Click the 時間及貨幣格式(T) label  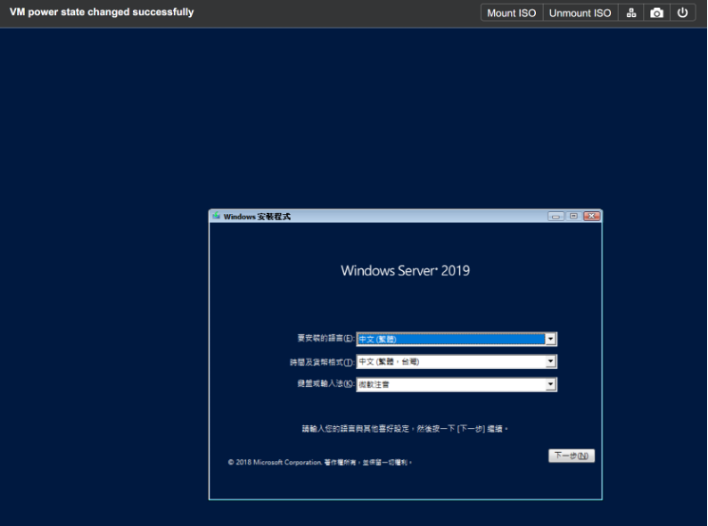pos(322,362)
